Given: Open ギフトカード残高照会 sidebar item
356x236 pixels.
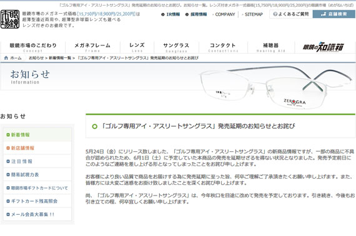Looking at the screenshot, I should (x=37, y=201).
